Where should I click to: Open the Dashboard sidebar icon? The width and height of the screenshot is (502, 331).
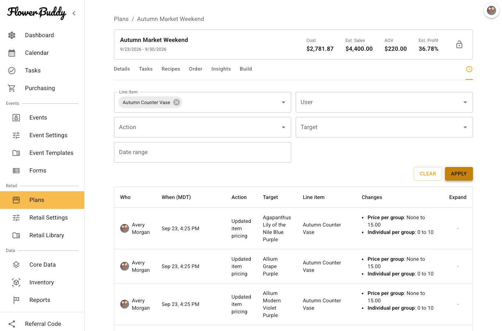(12, 35)
